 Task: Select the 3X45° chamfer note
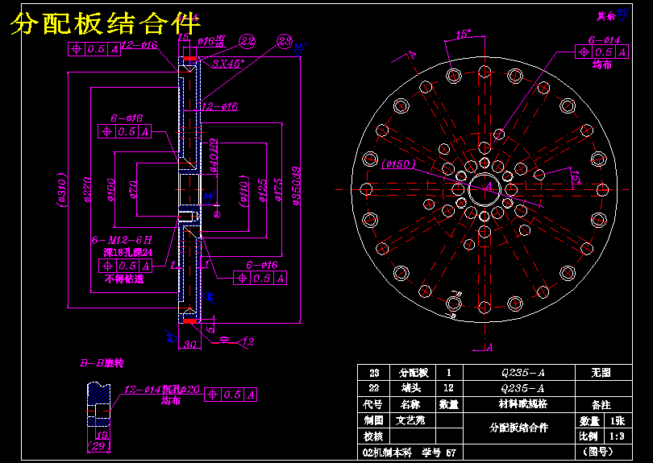229,64
